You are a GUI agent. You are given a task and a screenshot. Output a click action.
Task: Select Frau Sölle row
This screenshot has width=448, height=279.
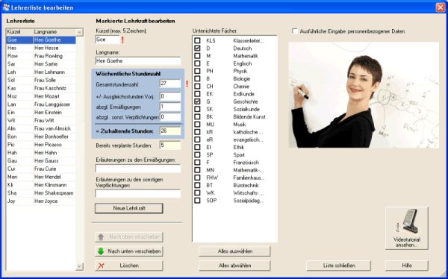(41, 81)
